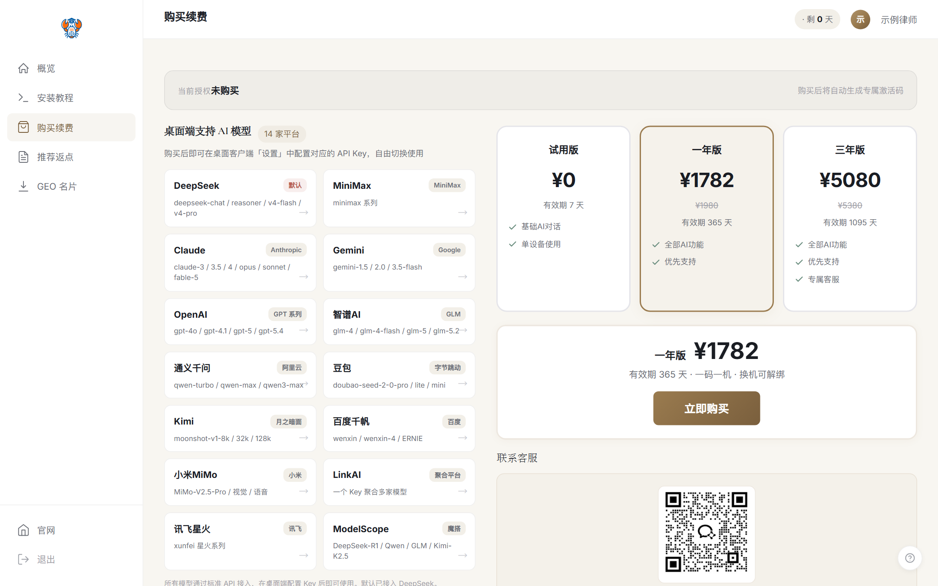Screen dimensions: 938x586
Task: Open the 讯飞星火 card arrow
Action: click(x=304, y=556)
